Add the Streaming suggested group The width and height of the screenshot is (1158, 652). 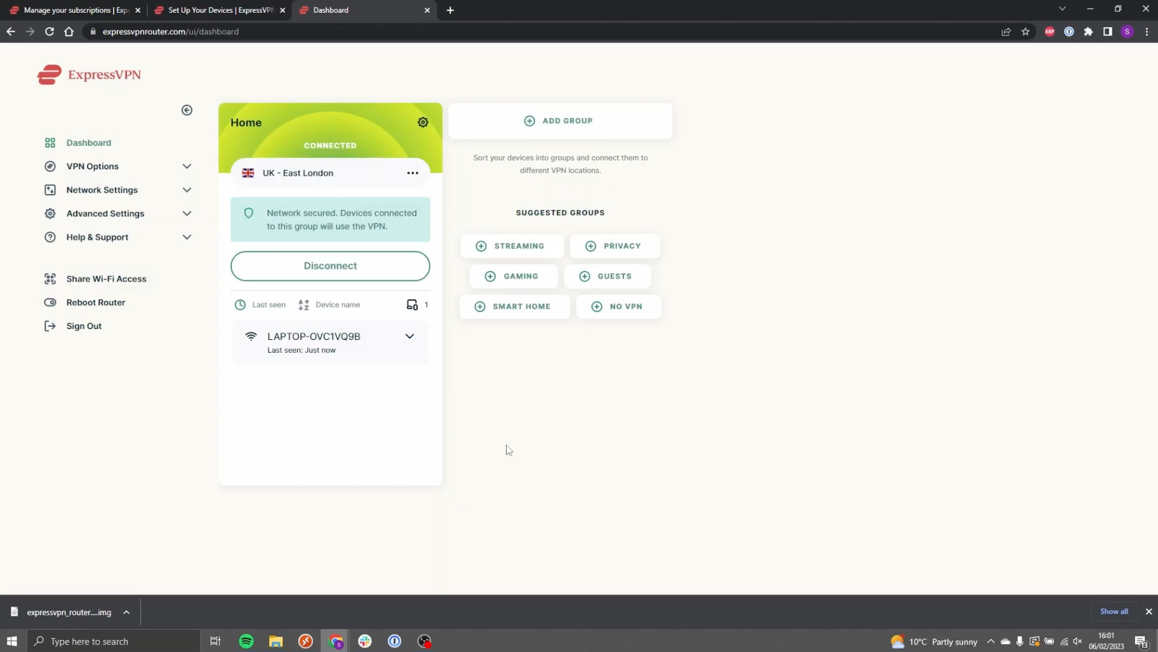tap(511, 246)
